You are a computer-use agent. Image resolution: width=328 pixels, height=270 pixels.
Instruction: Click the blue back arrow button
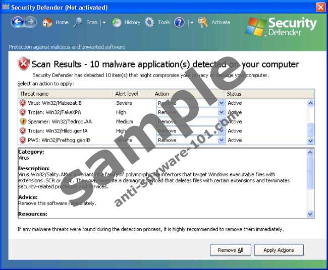click(x=18, y=22)
